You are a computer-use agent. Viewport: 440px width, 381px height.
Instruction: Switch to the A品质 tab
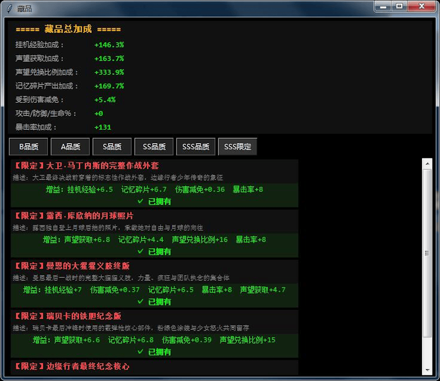click(70, 147)
